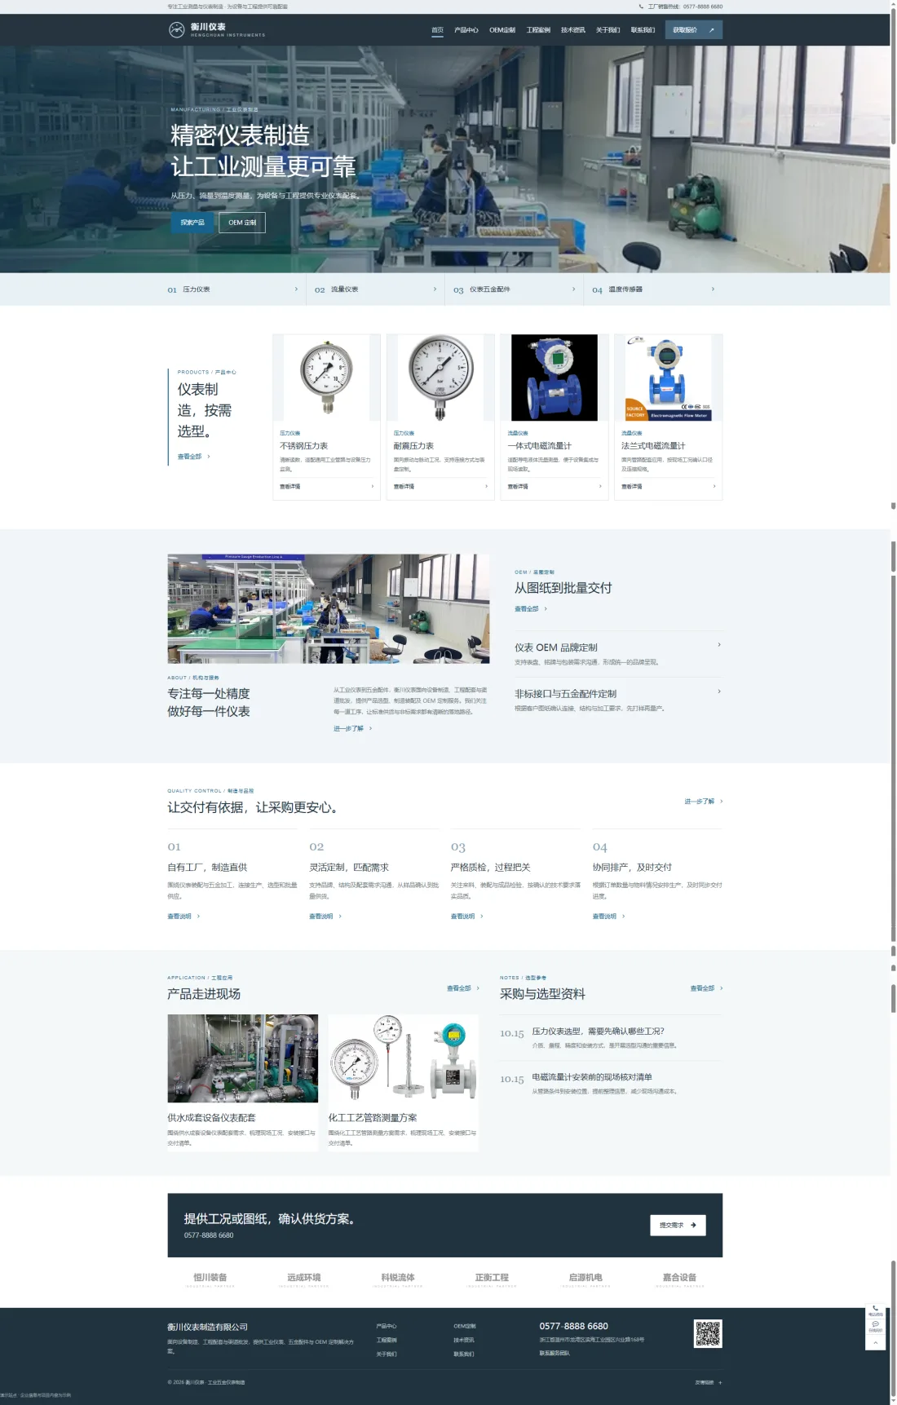897x1405 pixels.
Task: Click chevron on 压力仪表 category
Action: pos(296,289)
